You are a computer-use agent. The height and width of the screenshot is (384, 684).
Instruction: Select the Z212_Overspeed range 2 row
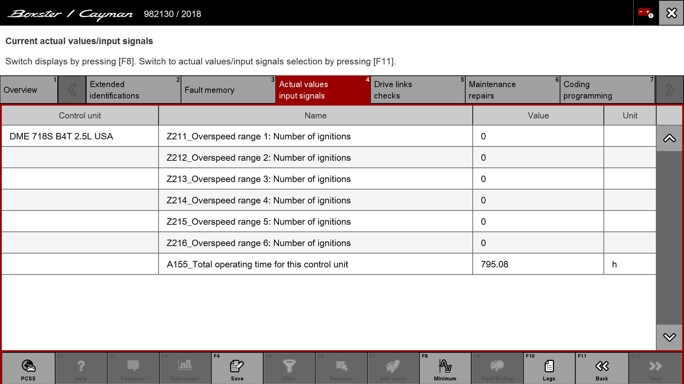(x=329, y=158)
